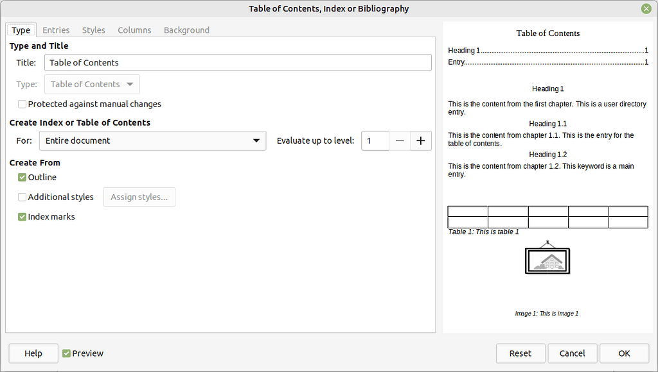Open the Styles tab
The height and width of the screenshot is (372, 658).
pyautogui.click(x=93, y=30)
